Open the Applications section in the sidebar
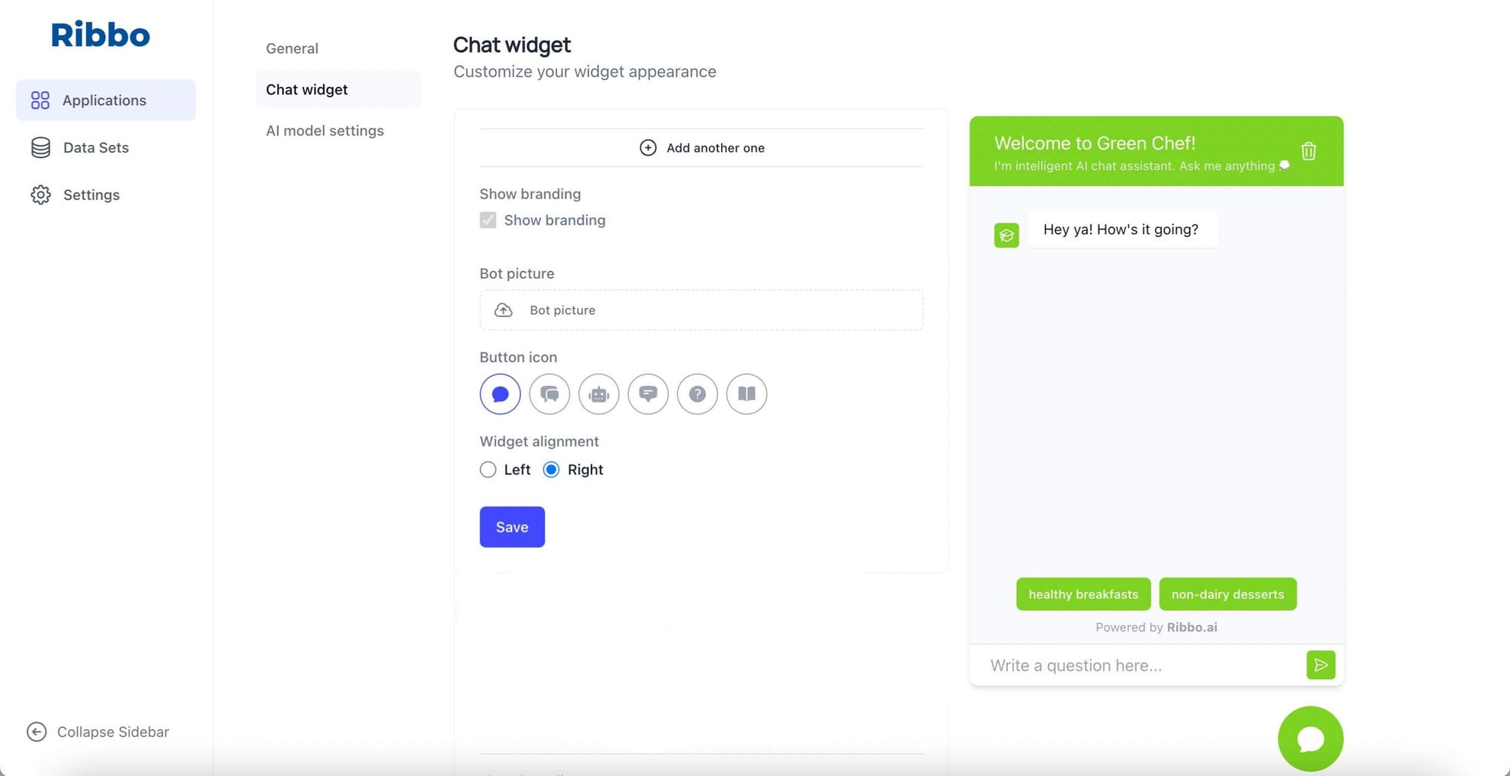 (104, 100)
